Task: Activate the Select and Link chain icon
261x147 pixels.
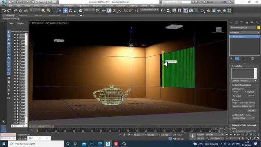Action: (x=15, y=11)
